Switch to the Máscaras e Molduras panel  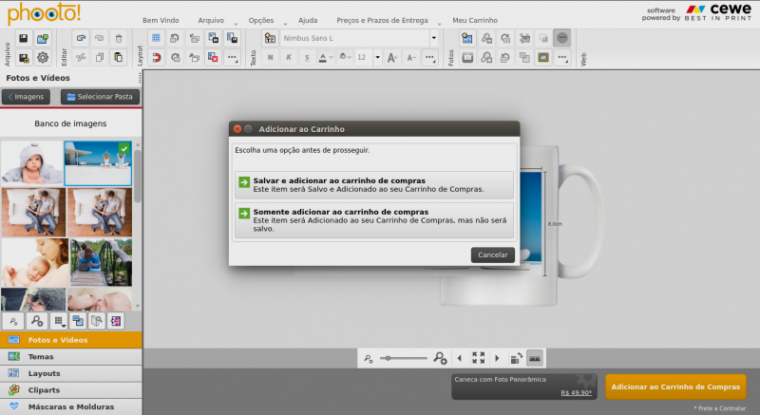coord(70,406)
